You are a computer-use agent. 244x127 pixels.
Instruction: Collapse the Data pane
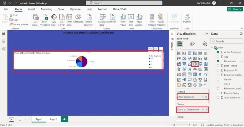point(241,34)
